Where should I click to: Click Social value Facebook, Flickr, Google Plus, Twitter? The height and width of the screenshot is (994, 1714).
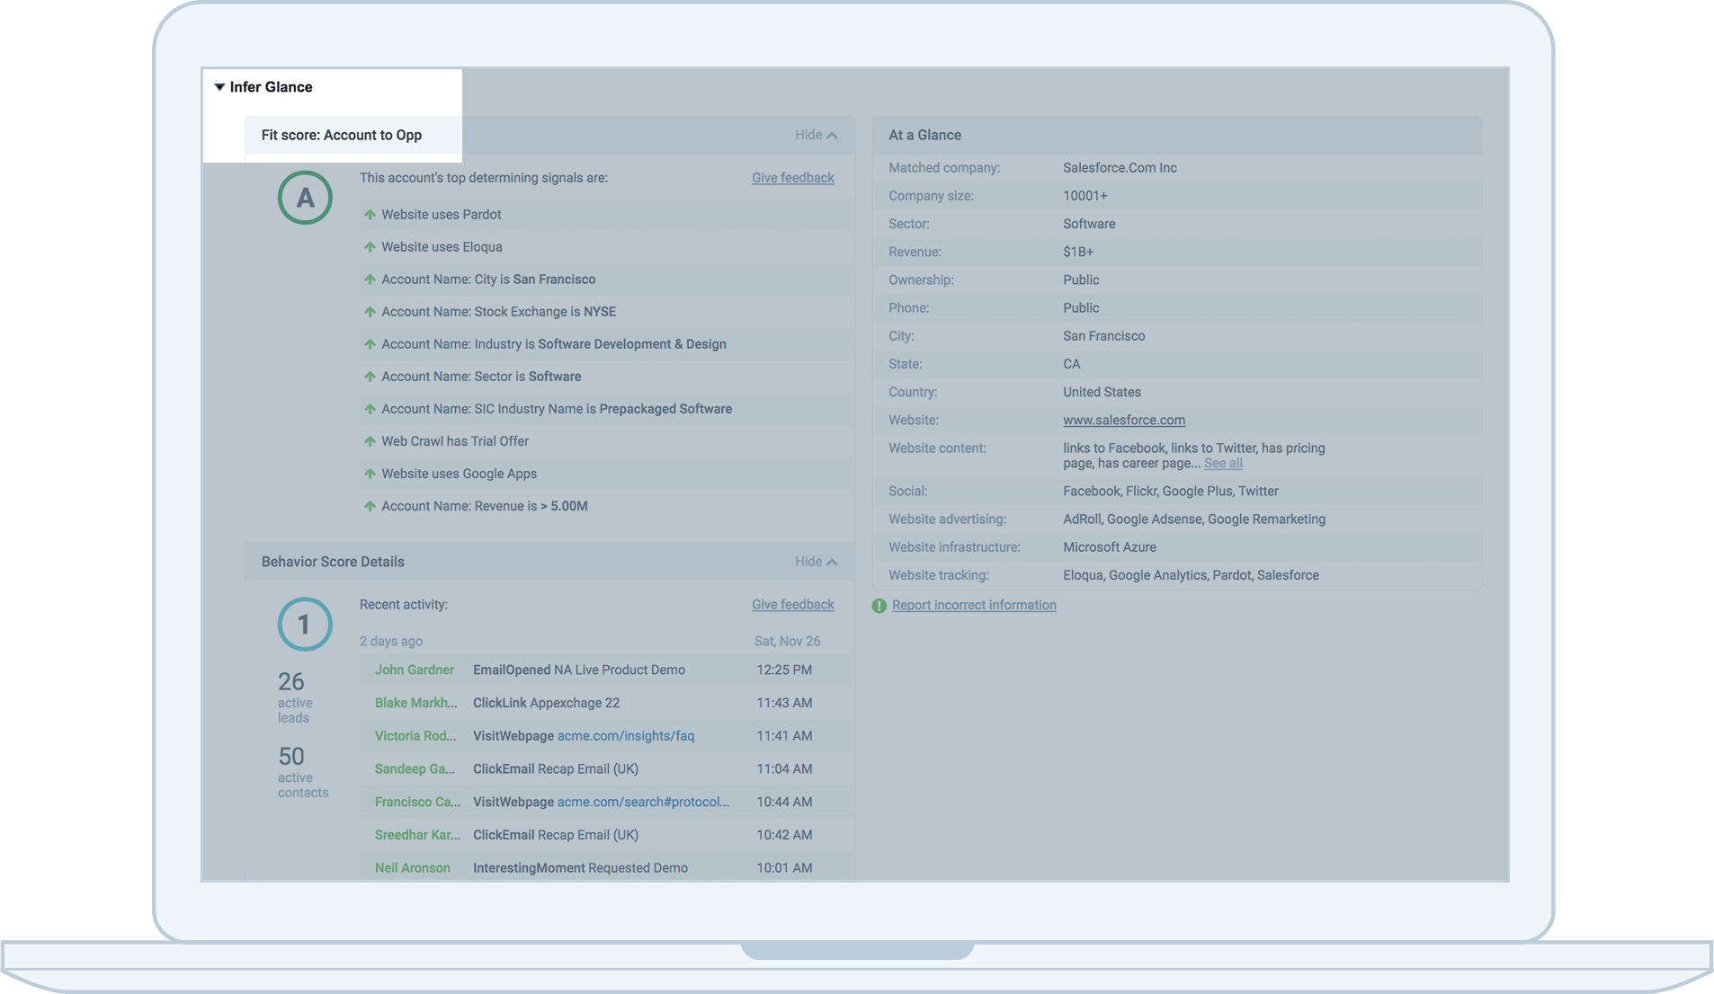click(x=1171, y=492)
